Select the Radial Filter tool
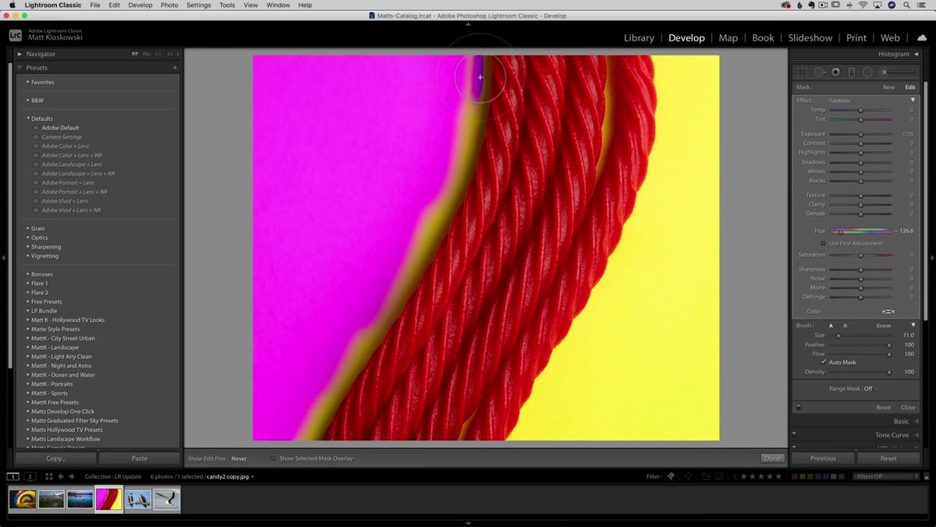 click(x=867, y=72)
